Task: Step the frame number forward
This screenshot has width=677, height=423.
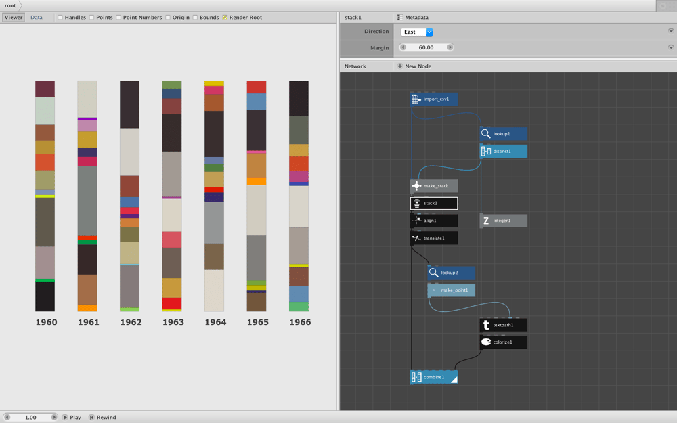Action: coord(54,418)
